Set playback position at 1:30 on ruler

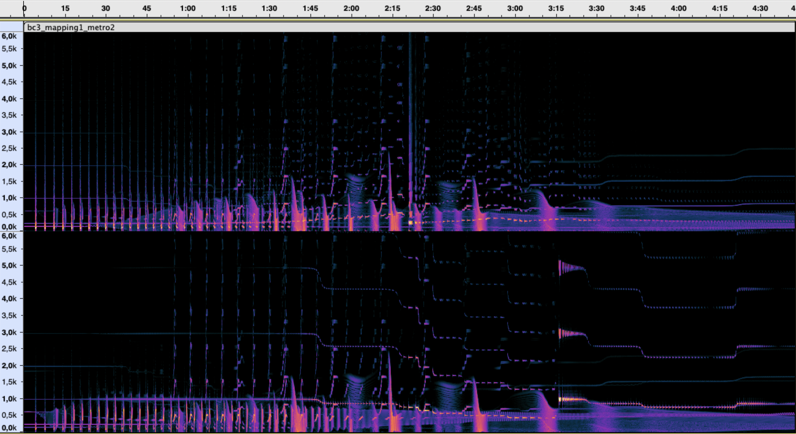[269, 8]
